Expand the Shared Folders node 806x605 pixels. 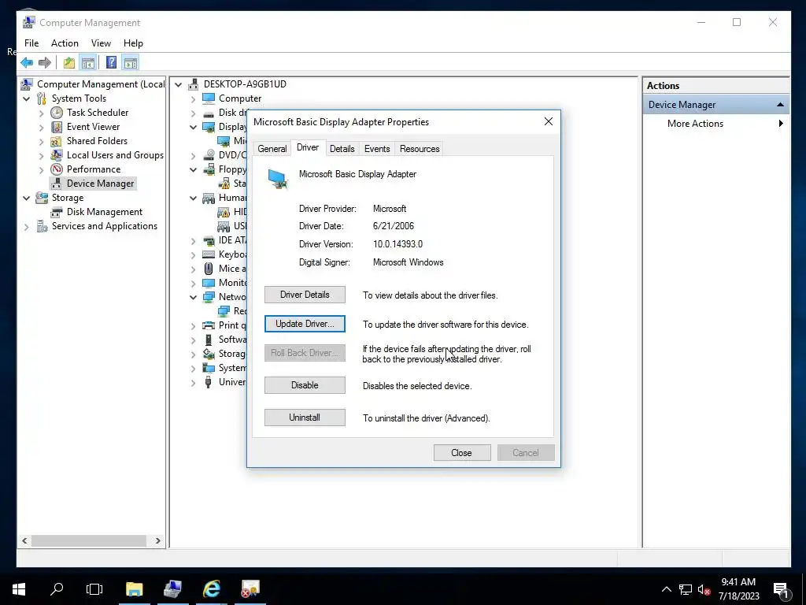point(41,141)
